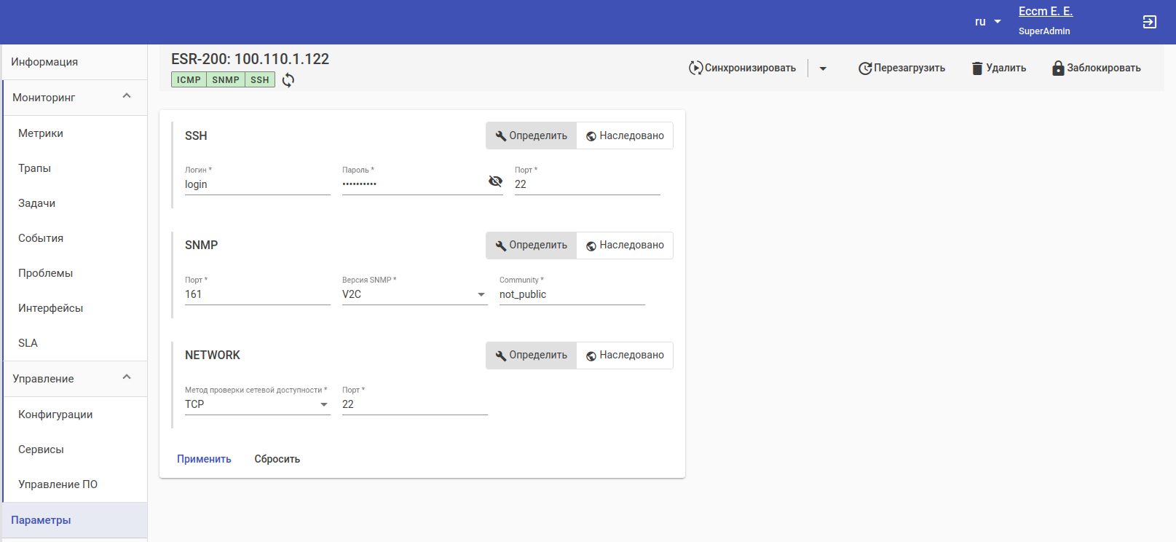Open События in sidebar
The image size is (1176, 542).
coord(75,238)
